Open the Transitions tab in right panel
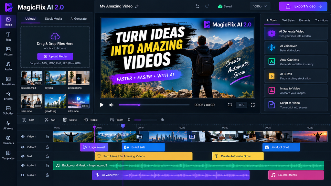Image resolution: width=331 pixels, height=186 pixels. point(322,20)
